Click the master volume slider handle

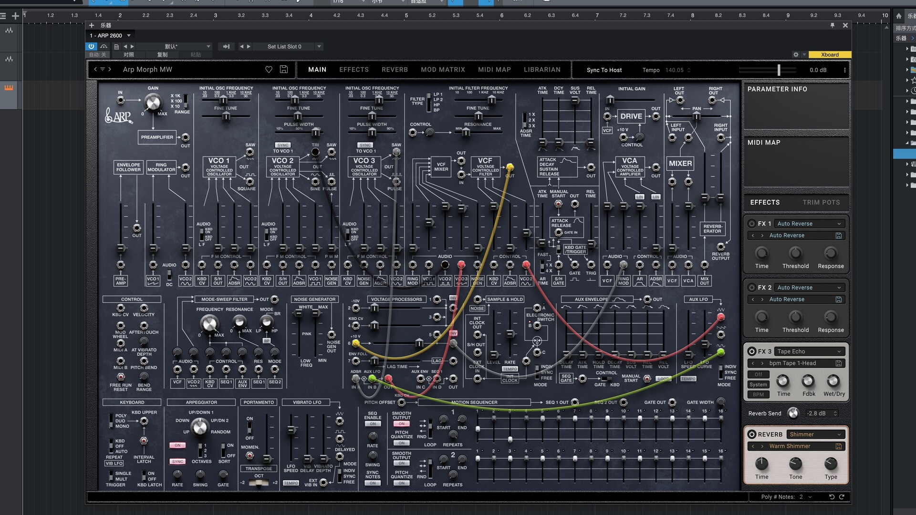pyautogui.click(x=779, y=70)
